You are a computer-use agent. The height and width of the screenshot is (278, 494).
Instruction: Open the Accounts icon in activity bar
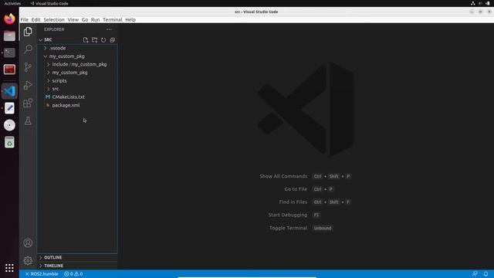28,243
